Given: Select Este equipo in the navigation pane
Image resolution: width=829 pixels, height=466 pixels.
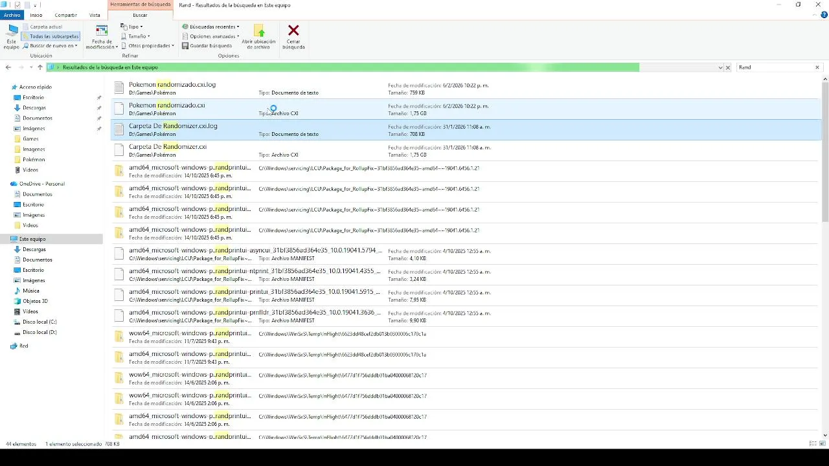Looking at the screenshot, I should 32,239.
